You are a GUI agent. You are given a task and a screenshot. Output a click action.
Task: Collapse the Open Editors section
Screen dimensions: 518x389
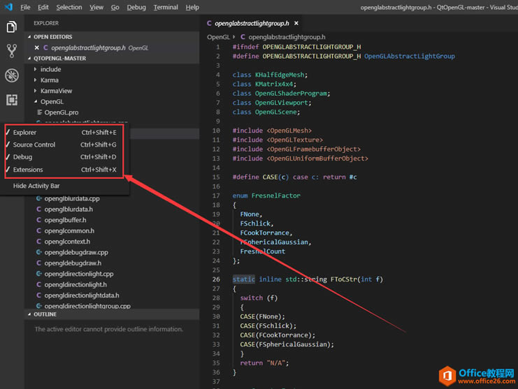[x=29, y=37]
